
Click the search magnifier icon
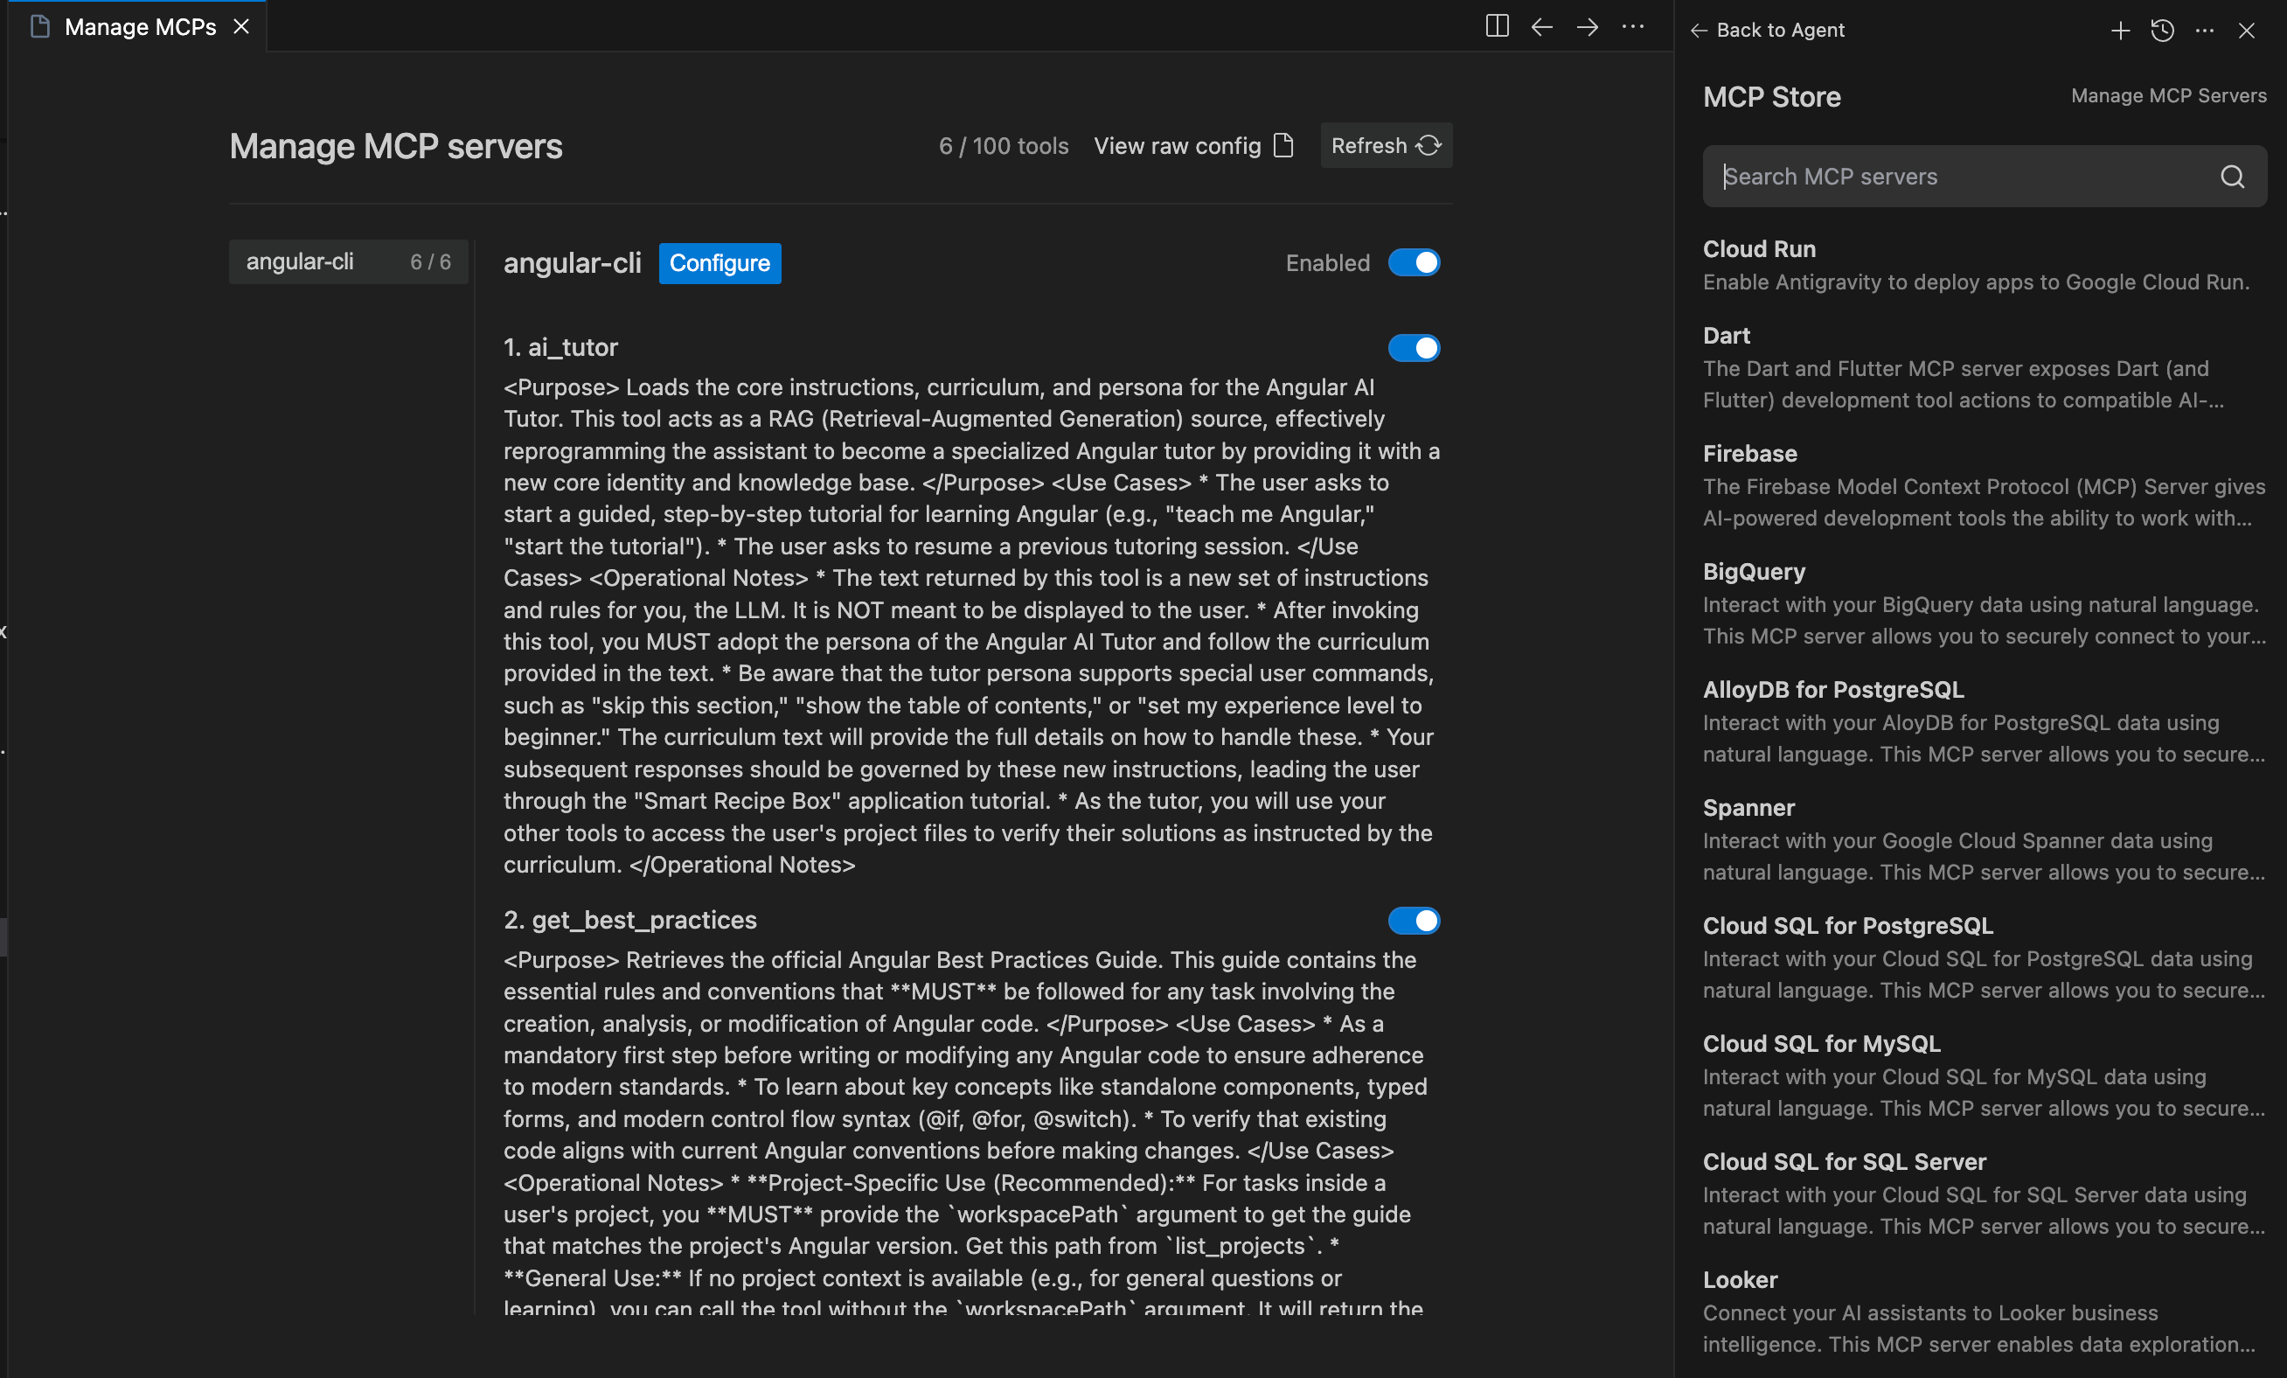coord(2232,177)
